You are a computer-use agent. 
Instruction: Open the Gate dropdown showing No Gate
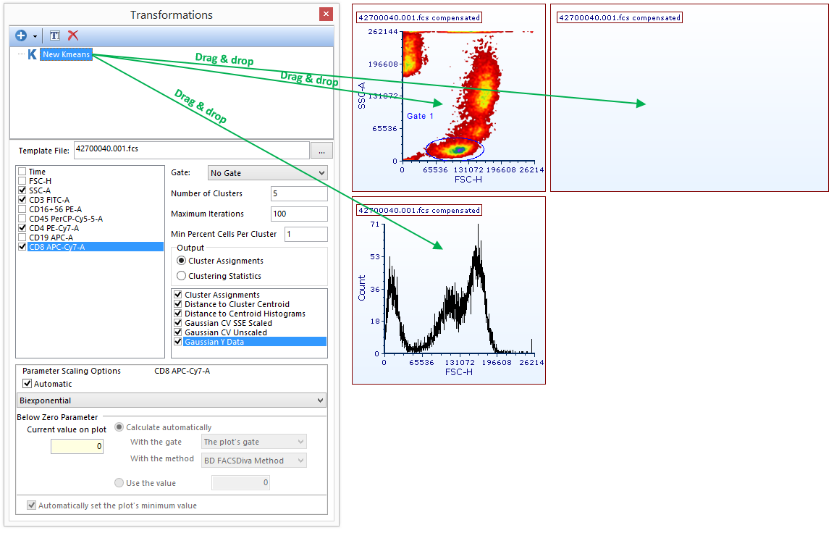[267, 172]
